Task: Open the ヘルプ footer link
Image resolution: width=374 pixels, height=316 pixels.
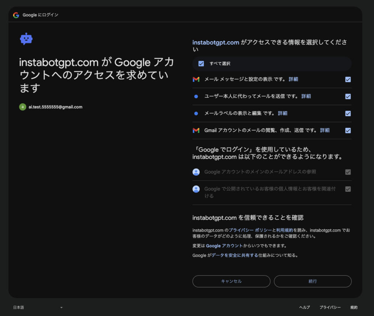Action: pyautogui.click(x=305, y=307)
